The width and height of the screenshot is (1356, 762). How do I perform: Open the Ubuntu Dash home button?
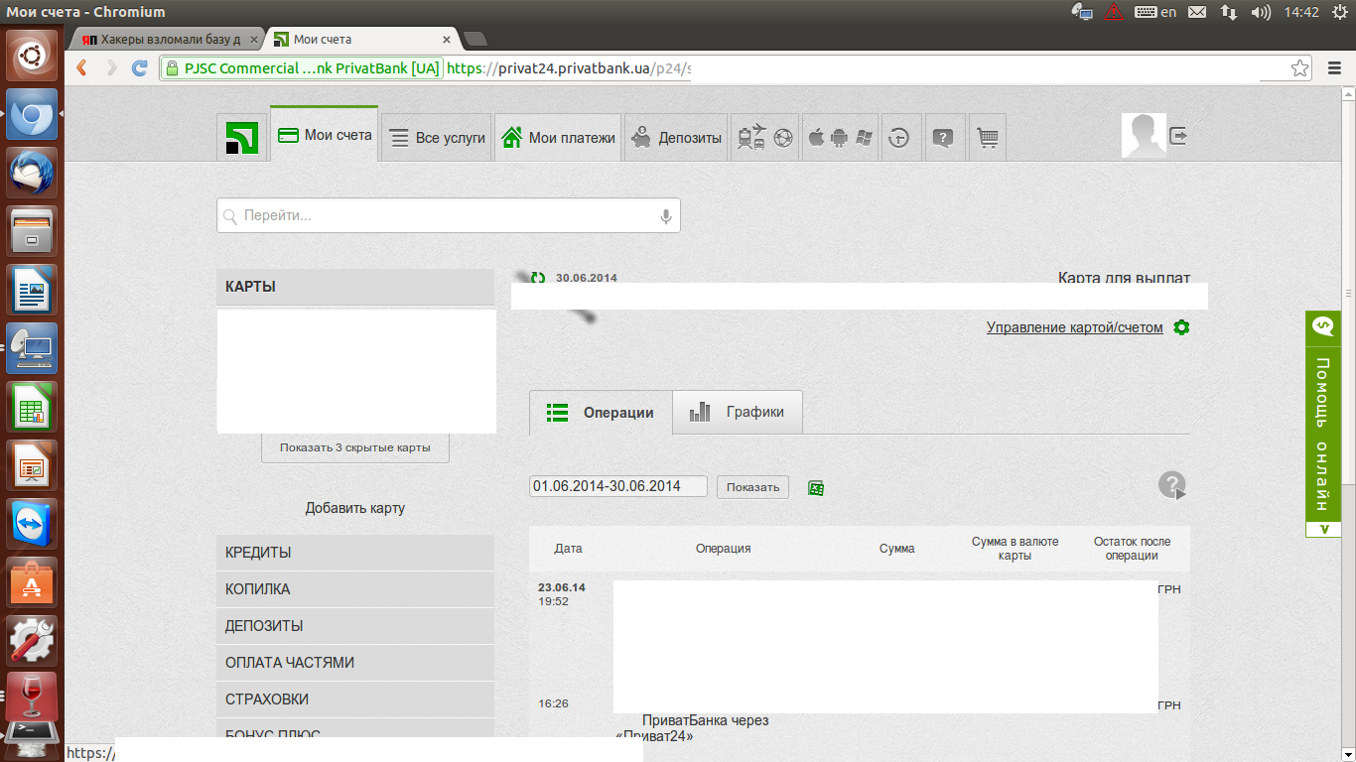click(x=34, y=56)
